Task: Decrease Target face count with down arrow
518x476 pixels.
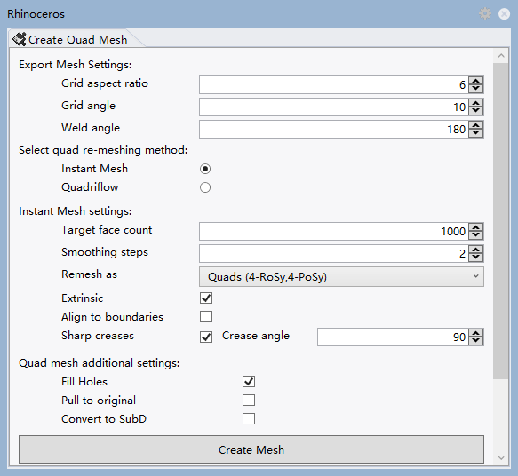Action: 475,235
